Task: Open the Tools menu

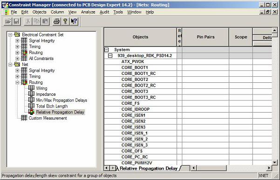Action: point(118,12)
